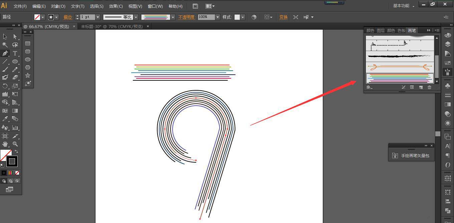Pick Star tool in floating shape panel
Image resolution: width=454 pixels, height=223 pixels.
pos(28,75)
